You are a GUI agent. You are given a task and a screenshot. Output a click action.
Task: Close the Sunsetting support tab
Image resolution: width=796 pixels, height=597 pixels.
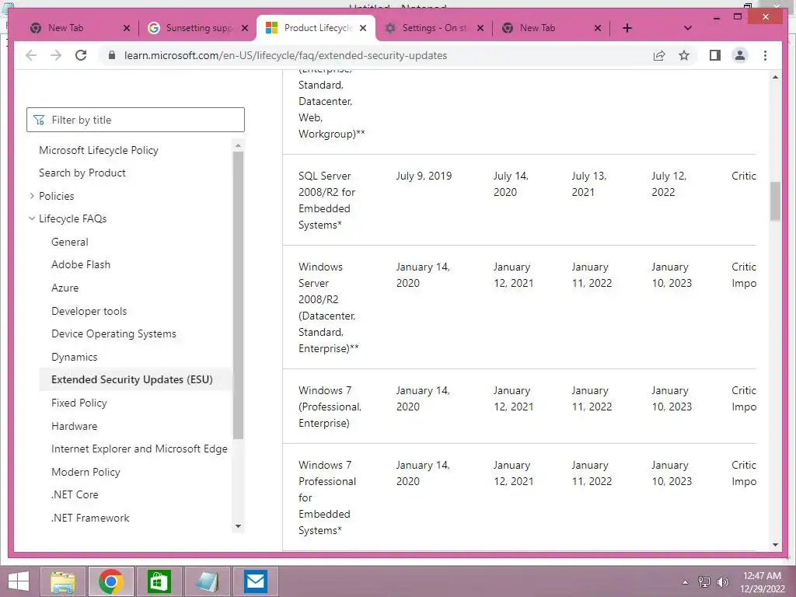[x=245, y=28]
